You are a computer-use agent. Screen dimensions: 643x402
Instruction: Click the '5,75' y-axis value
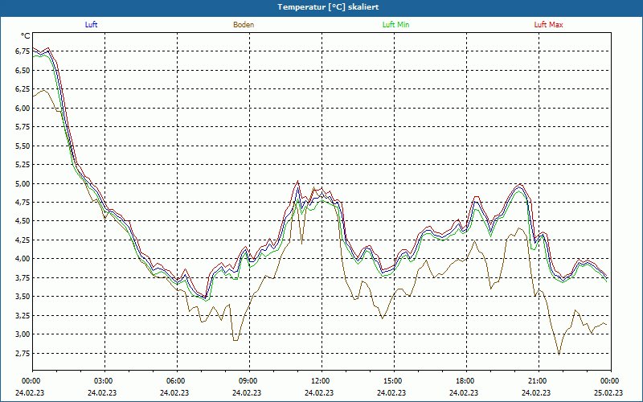coord(23,127)
